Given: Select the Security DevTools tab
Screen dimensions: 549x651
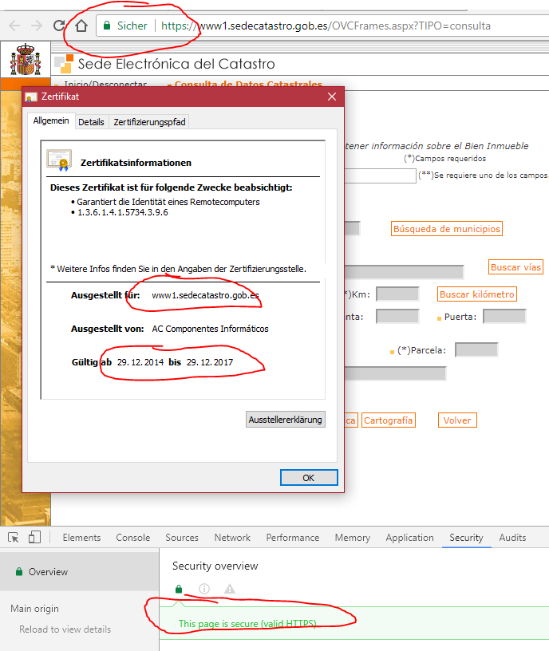Looking at the screenshot, I should point(466,538).
